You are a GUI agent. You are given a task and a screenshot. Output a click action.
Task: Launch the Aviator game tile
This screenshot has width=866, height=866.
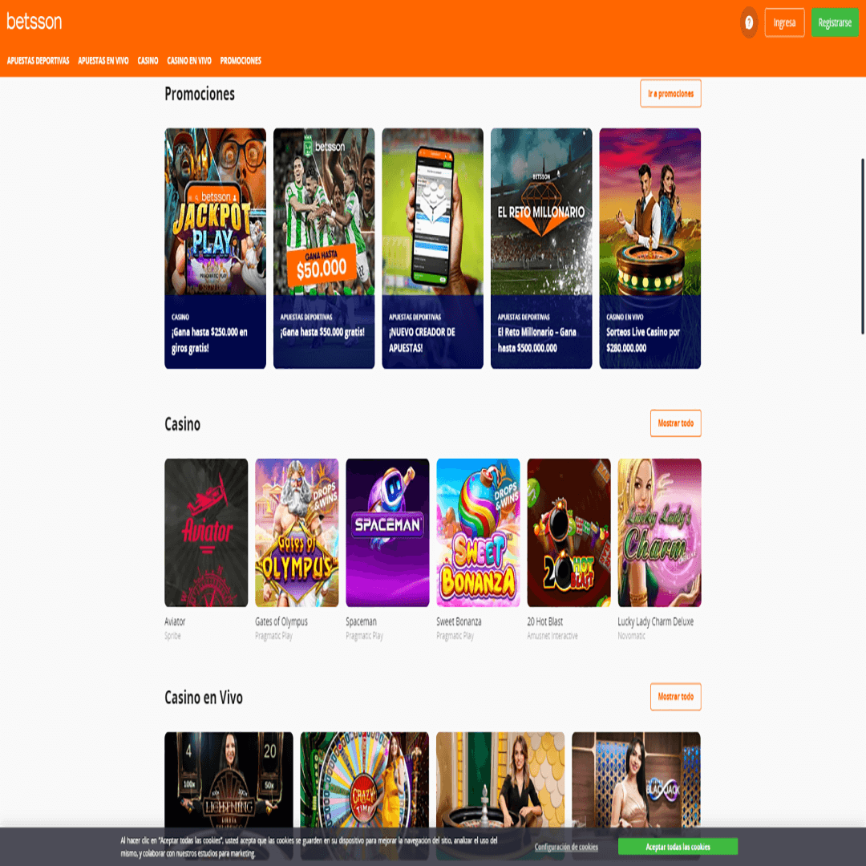pyautogui.click(x=206, y=532)
